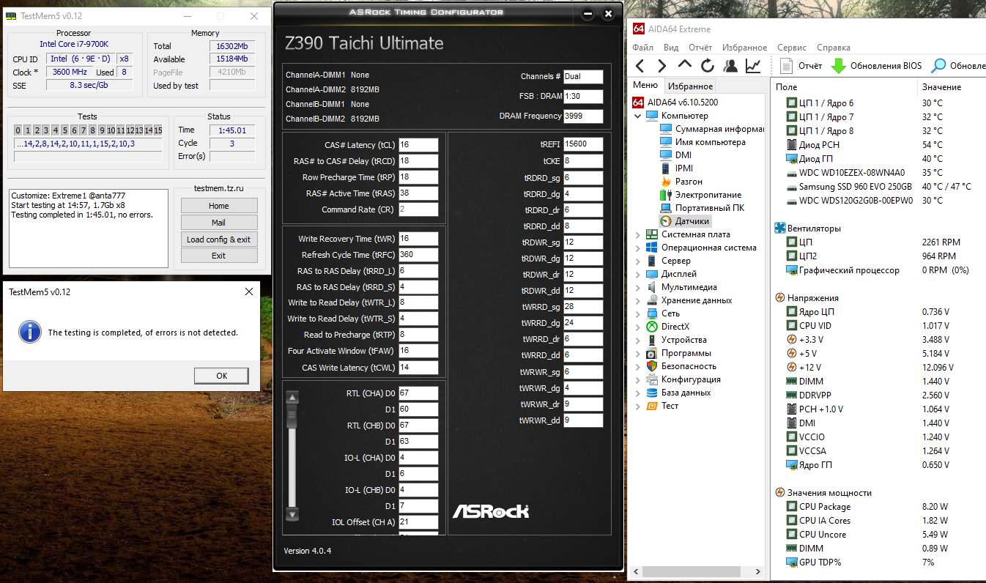Screen dimensions: 986x583
Task: Expand the Мультимедиа tree node arrow
Action: coord(638,287)
